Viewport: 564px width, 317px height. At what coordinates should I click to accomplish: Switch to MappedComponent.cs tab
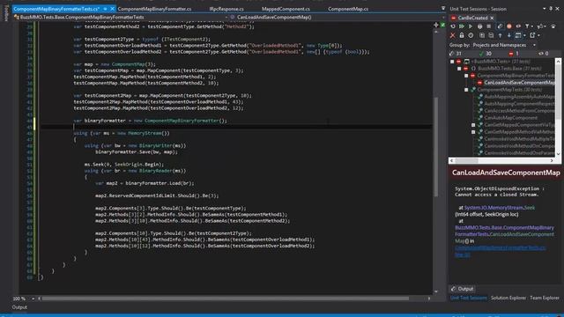286,9
